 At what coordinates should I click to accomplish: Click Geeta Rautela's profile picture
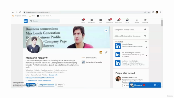point(118,79)
